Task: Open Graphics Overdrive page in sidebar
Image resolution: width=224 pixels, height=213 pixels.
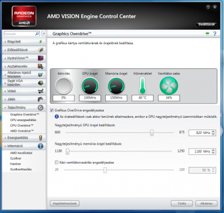Action: [25, 114]
